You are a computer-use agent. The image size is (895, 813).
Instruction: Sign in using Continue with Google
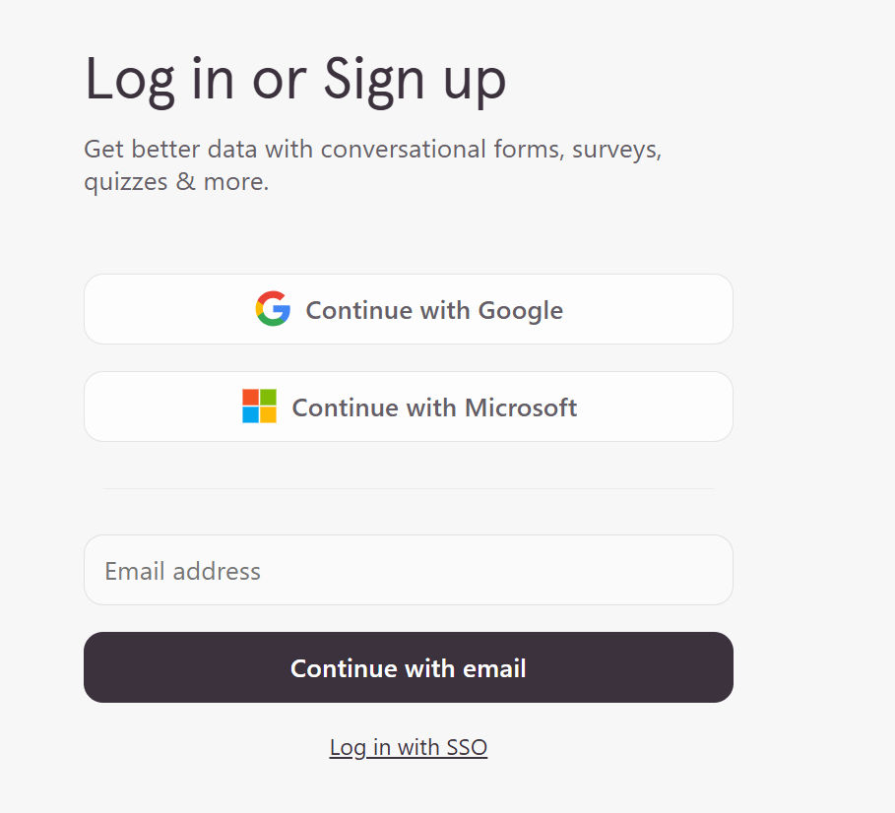pos(409,309)
